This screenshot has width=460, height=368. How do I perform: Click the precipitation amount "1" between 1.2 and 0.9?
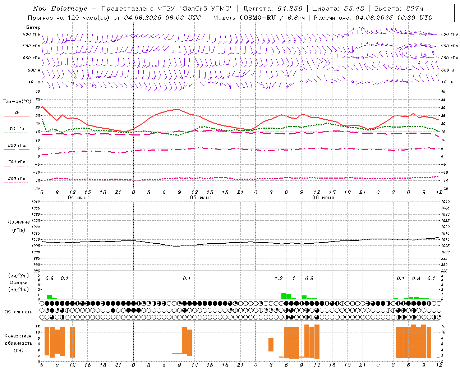tap(294, 278)
